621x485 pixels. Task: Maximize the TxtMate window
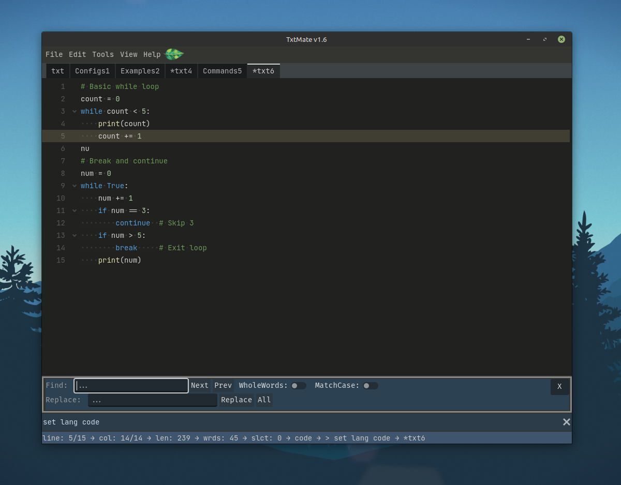(x=544, y=39)
